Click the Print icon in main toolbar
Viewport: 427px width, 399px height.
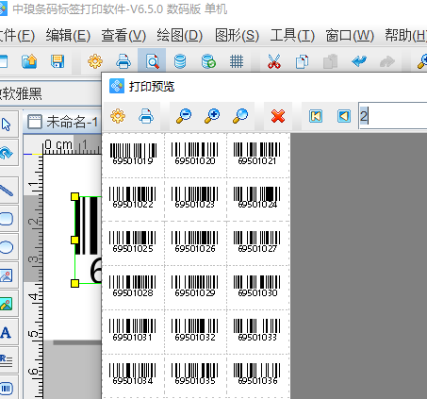point(123,61)
